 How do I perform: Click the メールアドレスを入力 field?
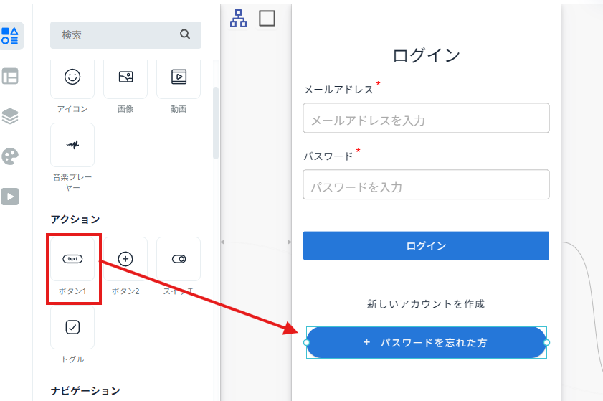click(x=426, y=118)
